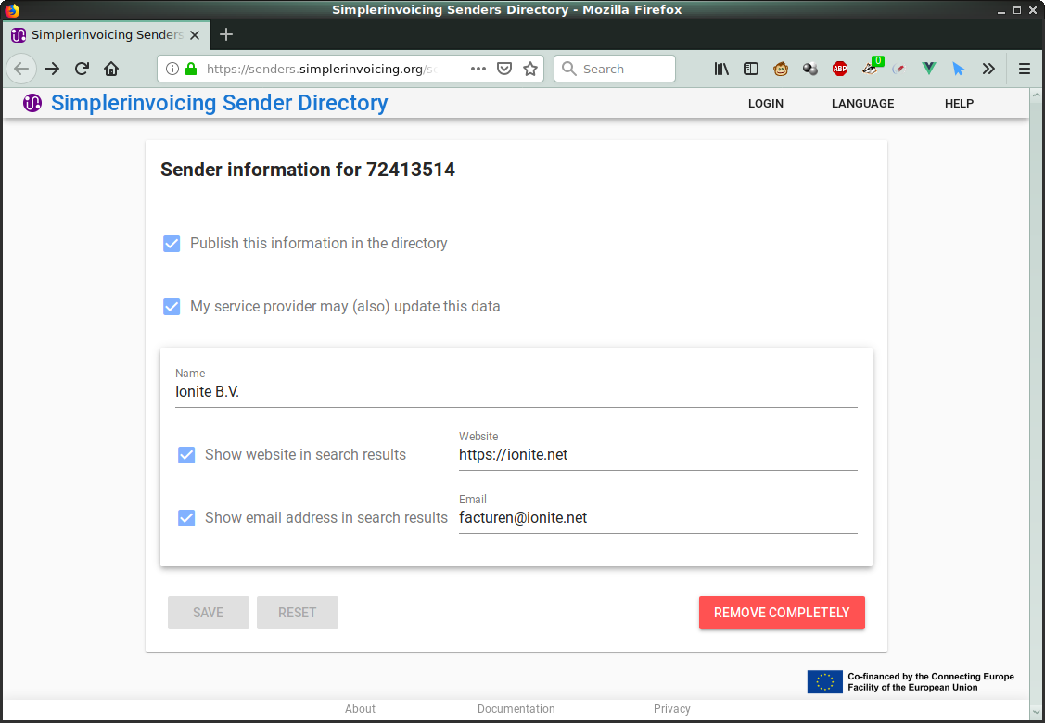Select the Simplerinvoicing Senders tab
This screenshot has height=723, width=1045.
[107, 34]
